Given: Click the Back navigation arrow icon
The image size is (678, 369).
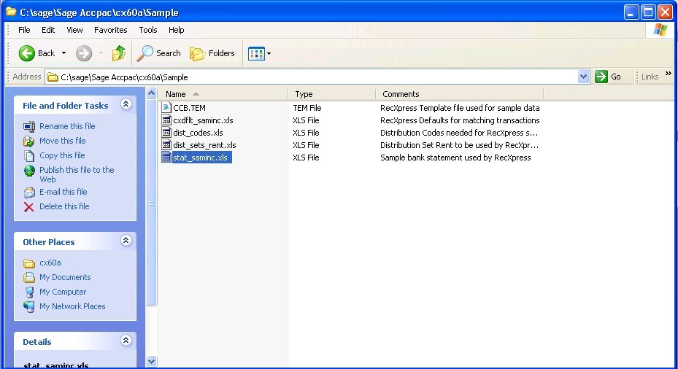Looking at the screenshot, I should pyautogui.click(x=27, y=53).
